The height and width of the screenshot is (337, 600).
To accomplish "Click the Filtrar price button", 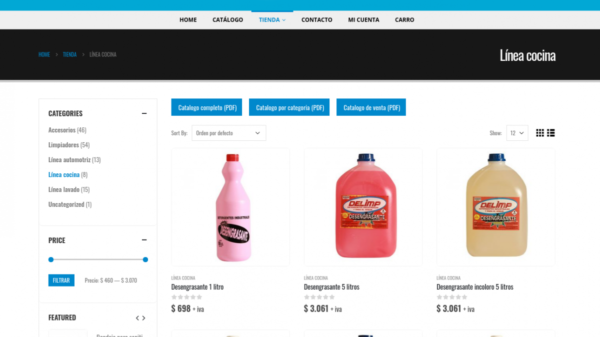I will [61, 280].
